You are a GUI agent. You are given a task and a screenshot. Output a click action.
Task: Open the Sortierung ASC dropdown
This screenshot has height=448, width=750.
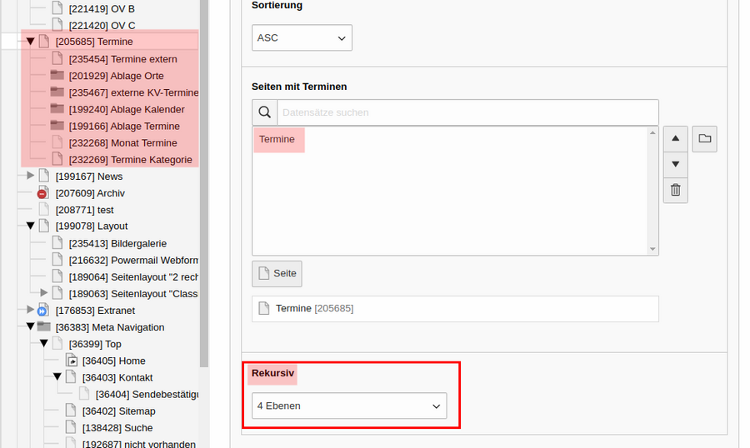click(x=302, y=37)
